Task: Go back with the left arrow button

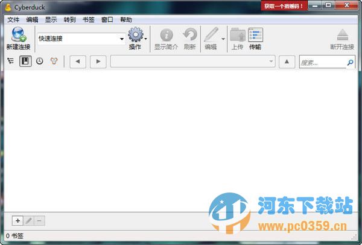Action: click(x=78, y=62)
